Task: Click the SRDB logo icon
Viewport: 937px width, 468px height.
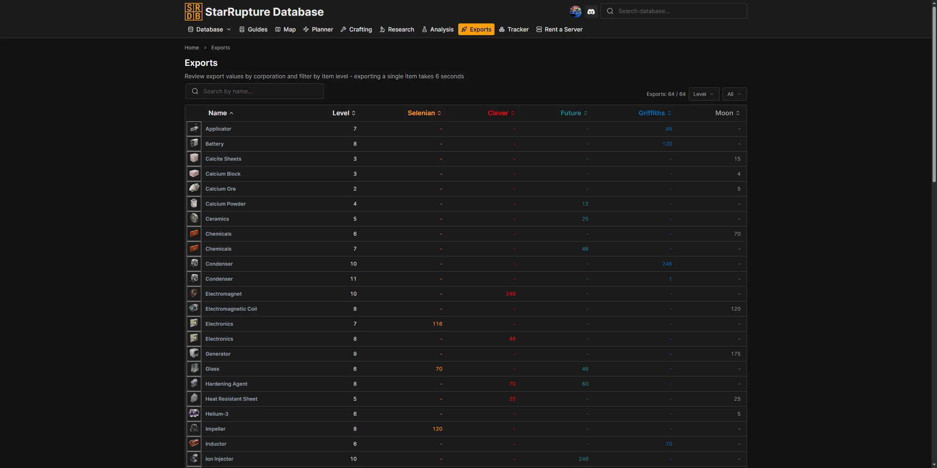Action: 193,12
